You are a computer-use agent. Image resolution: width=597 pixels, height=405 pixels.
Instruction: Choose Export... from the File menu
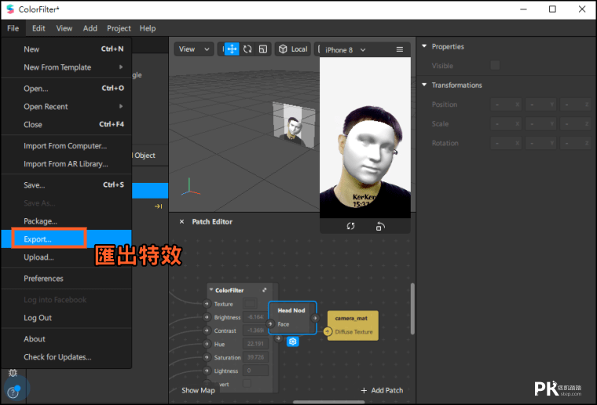point(67,239)
